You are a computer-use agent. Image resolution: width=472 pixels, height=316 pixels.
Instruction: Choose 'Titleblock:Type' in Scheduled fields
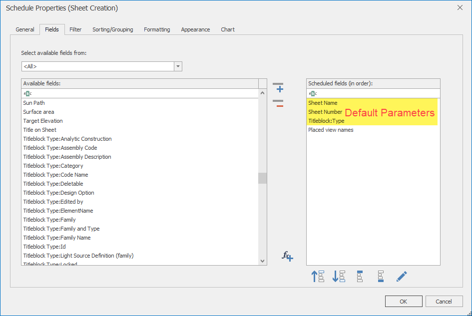(x=373, y=121)
